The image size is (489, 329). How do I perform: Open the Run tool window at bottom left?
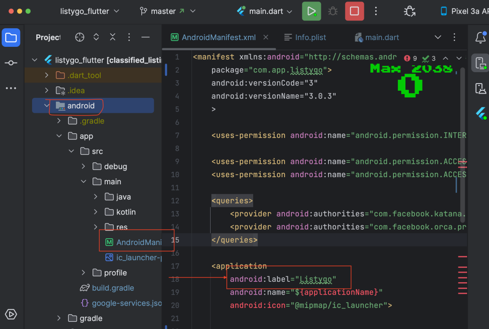[x=11, y=314]
